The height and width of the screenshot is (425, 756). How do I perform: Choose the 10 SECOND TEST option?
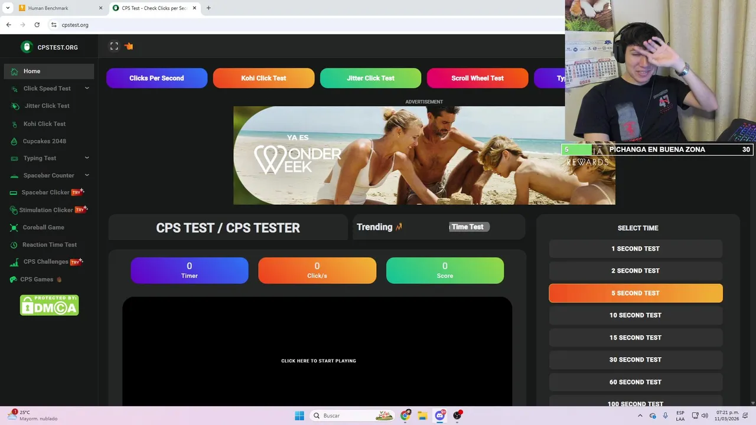636,315
